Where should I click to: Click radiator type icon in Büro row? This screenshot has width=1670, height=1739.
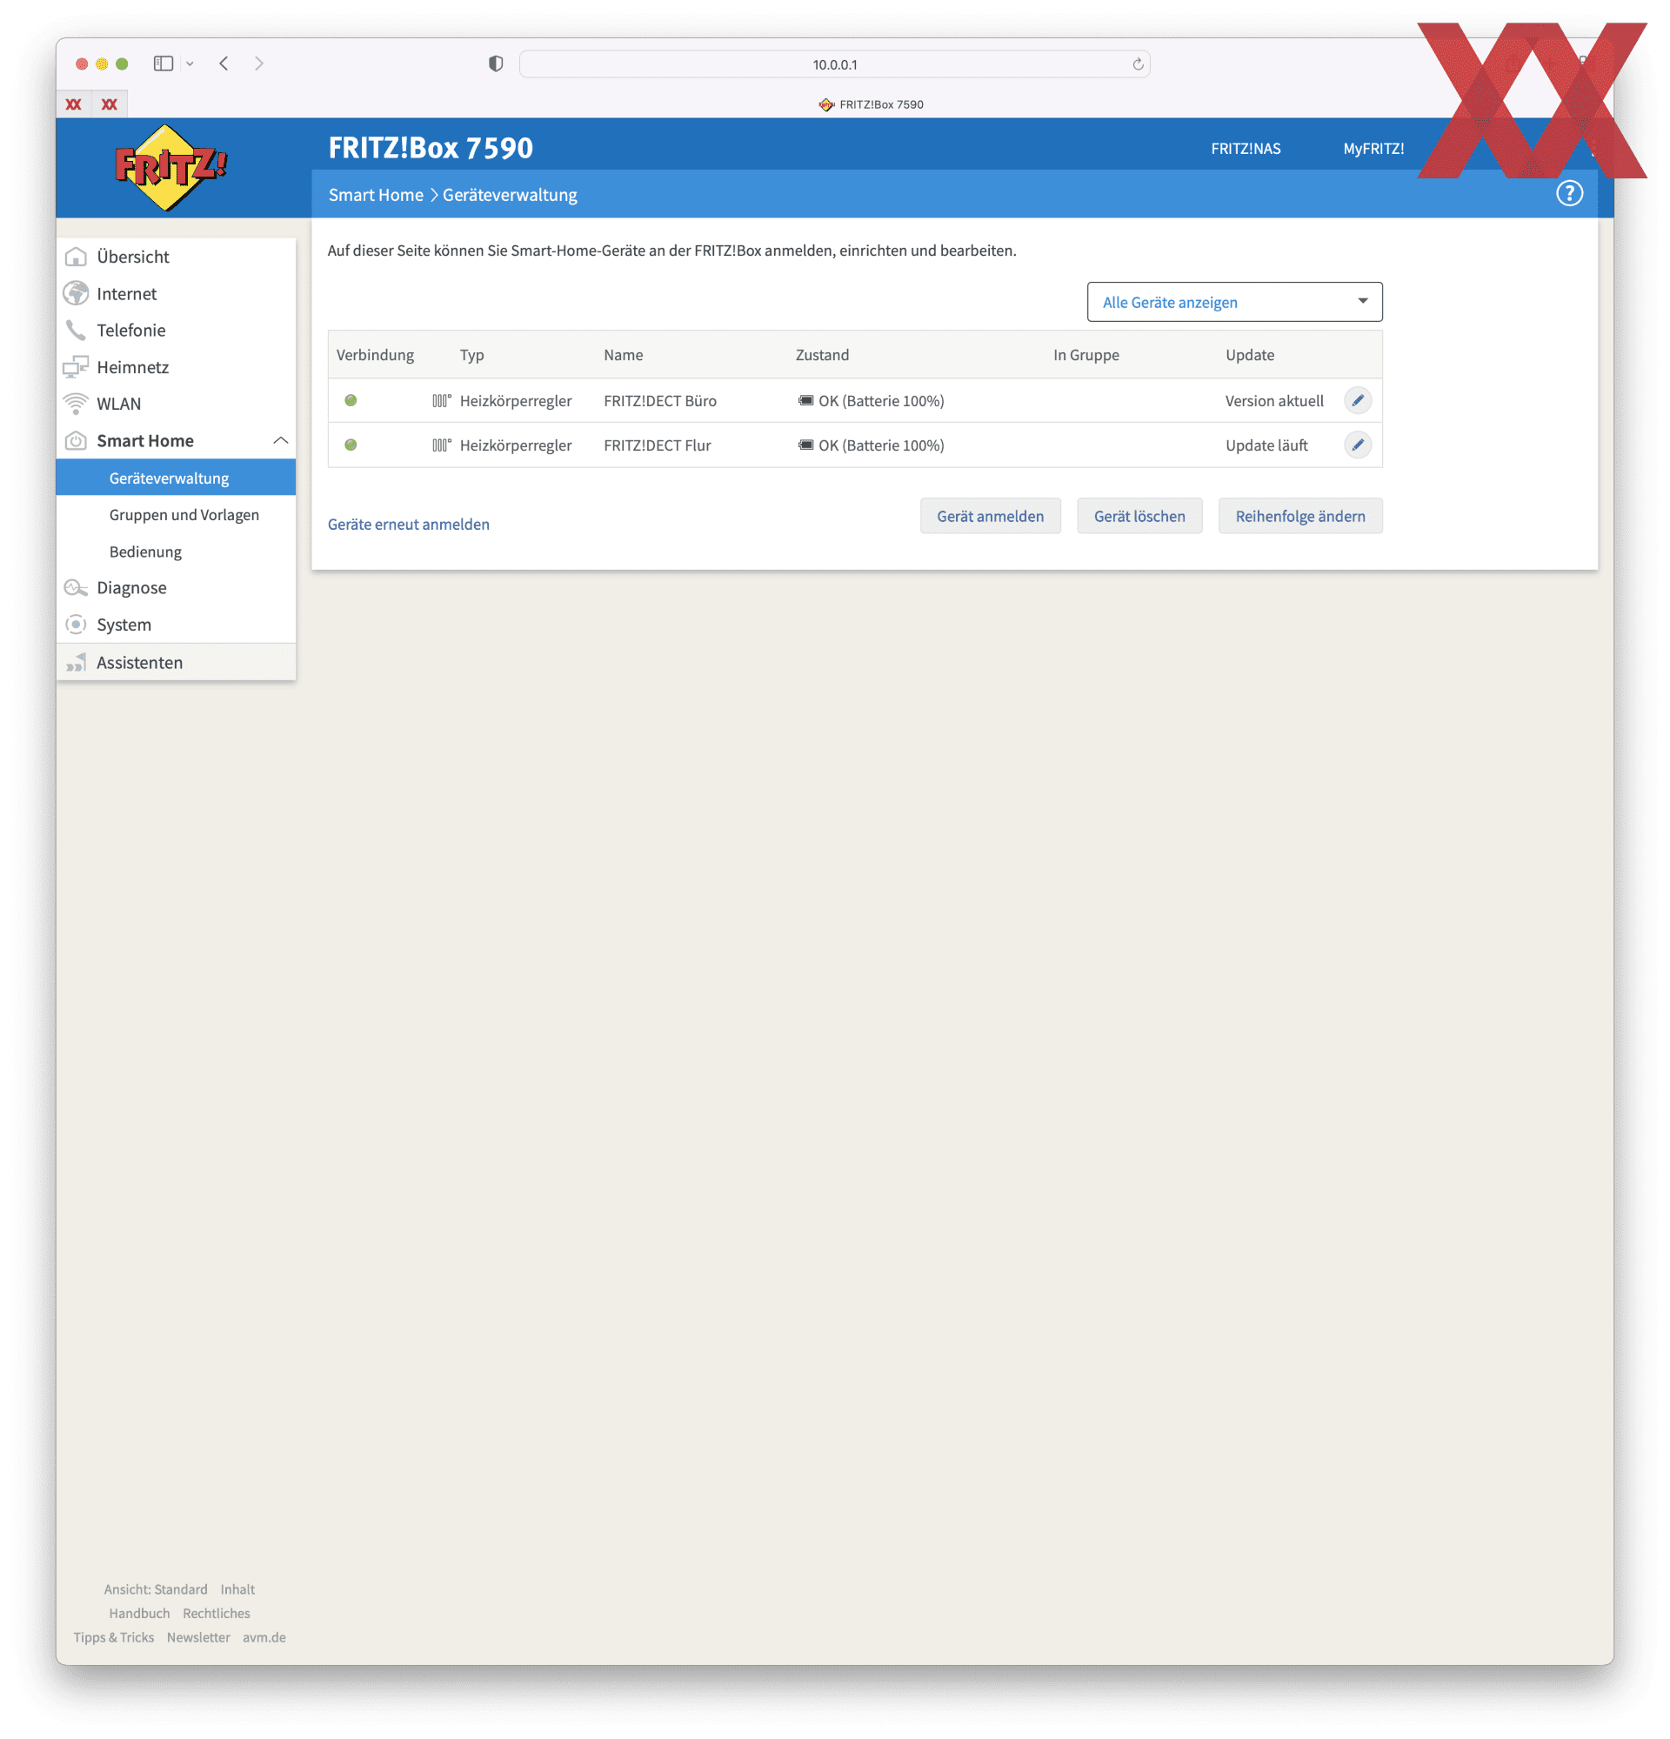point(442,400)
